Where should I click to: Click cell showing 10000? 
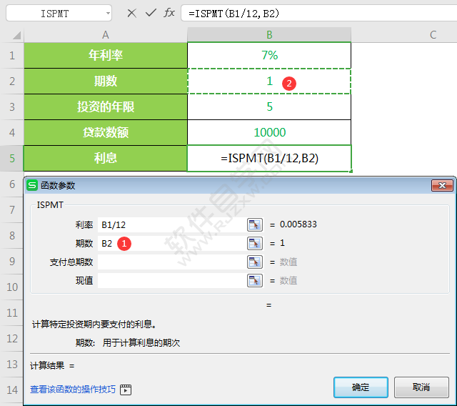(269, 132)
